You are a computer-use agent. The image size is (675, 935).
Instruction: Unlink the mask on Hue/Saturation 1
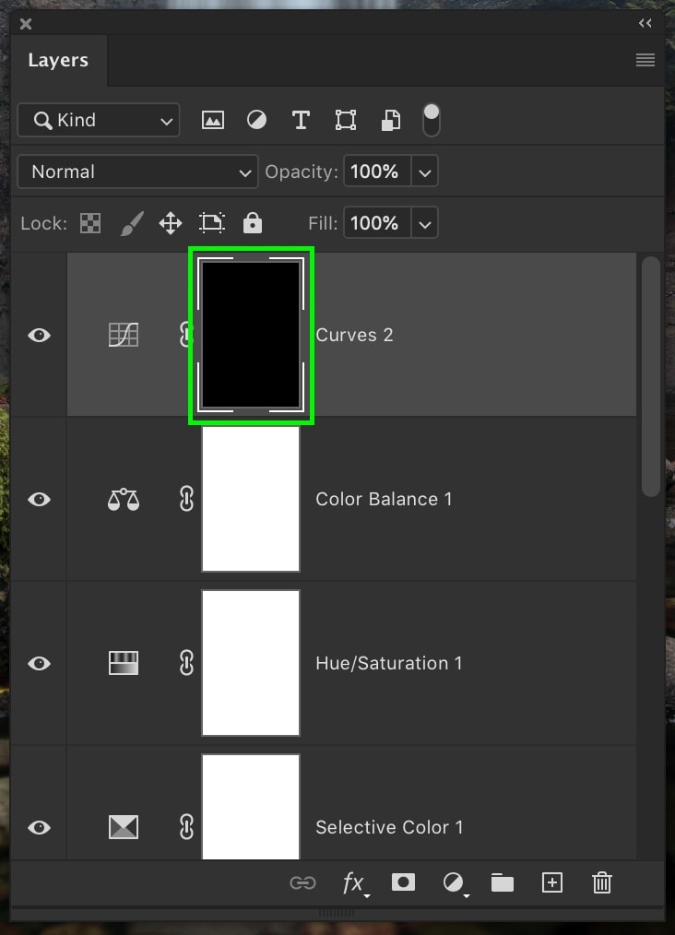[x=186, y=663]
